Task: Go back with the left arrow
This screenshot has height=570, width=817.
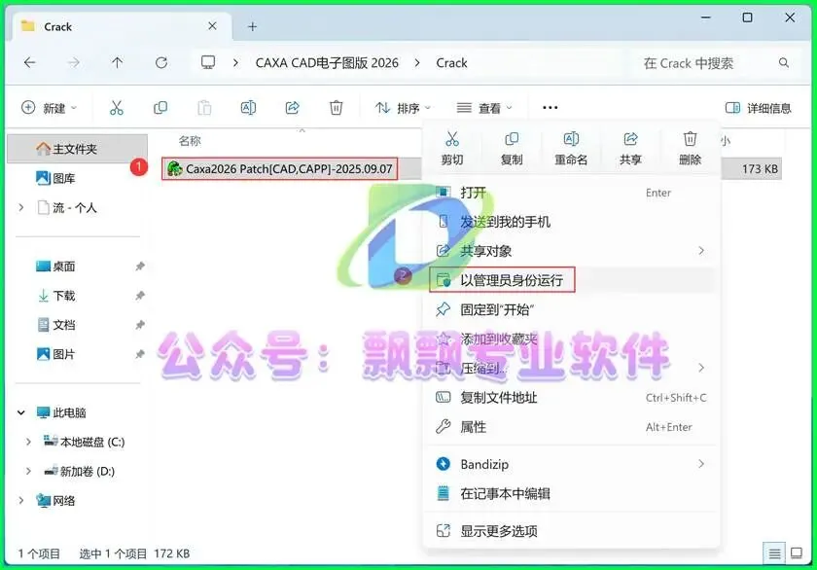Action: click(30, 63)
